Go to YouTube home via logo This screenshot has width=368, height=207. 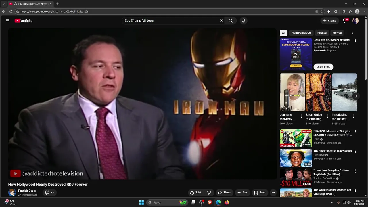point(24,21)
